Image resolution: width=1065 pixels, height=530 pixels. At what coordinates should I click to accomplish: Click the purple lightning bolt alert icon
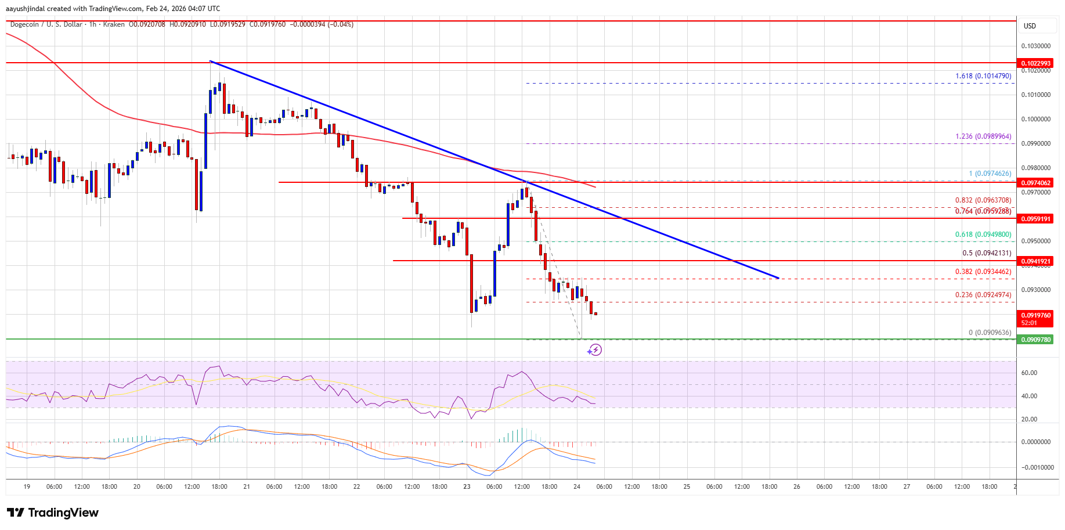pyautogui.click(x=595, y=349)
